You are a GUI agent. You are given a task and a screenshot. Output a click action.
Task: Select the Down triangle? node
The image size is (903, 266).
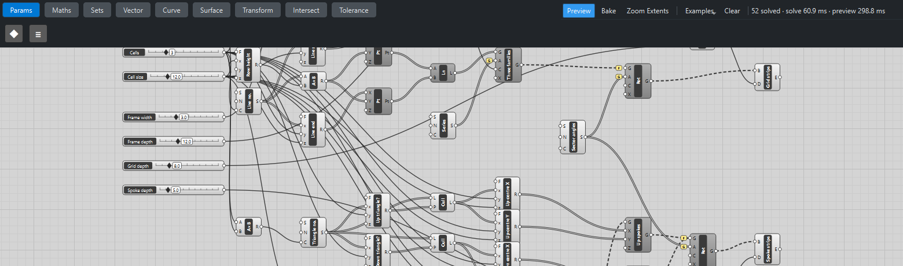point(378,250)
